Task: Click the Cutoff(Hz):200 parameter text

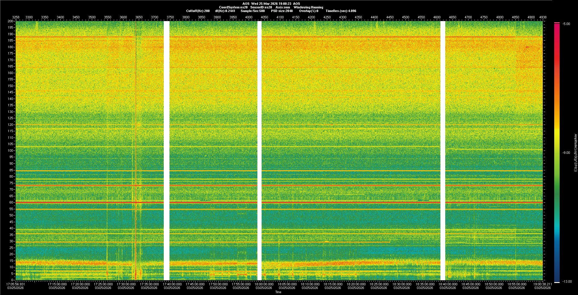Action: pos(198,11)
